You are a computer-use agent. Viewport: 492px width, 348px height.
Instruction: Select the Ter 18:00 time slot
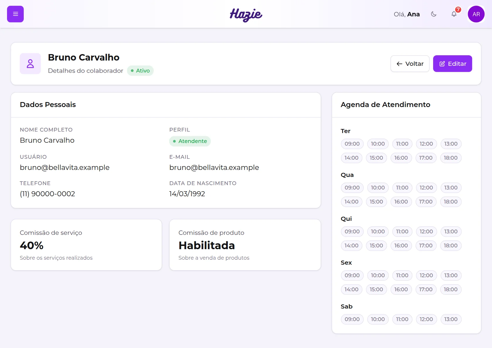point(450,158)
